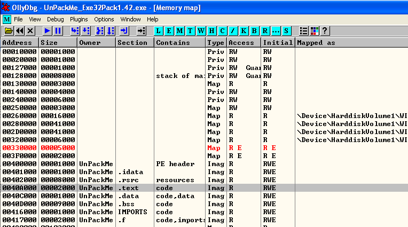The height and width of the screenshot is (227, 408).
Task: Open the File menu
Action: [x=18, y=19]
